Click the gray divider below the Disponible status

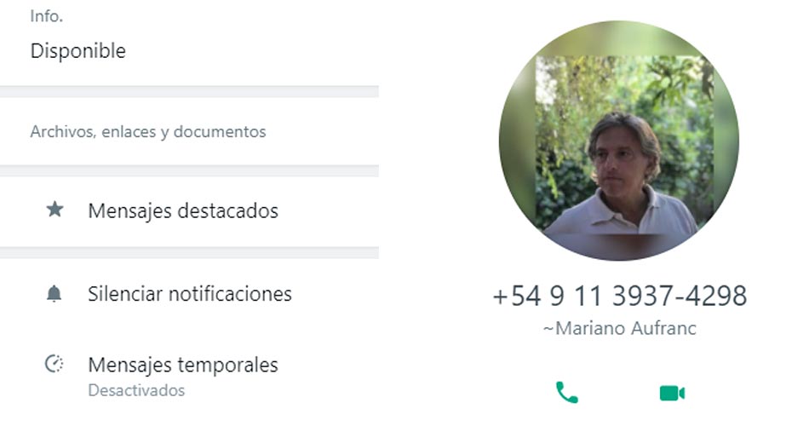[189, 92]
